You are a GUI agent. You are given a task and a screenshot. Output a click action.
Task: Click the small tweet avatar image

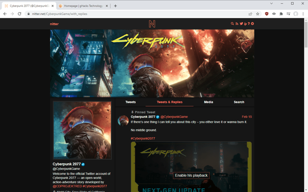click(x=123, y=120)
